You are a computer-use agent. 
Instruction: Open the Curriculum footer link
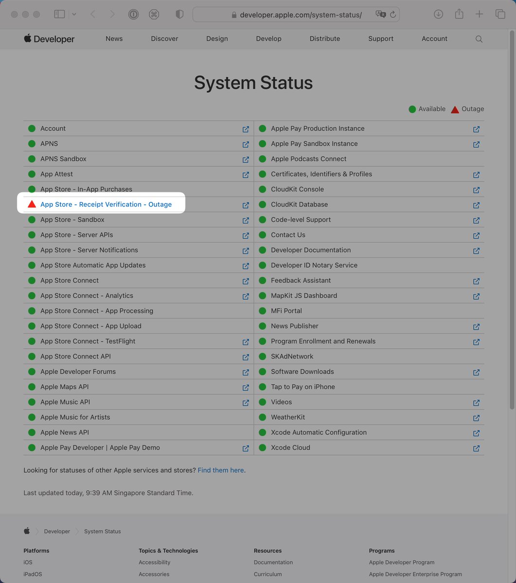268,574
